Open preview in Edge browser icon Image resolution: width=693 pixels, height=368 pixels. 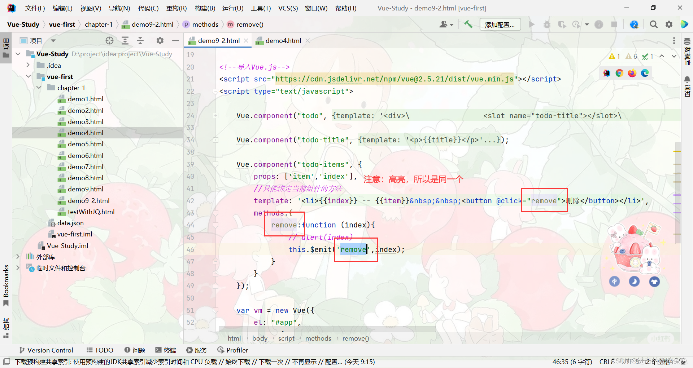click(645, 73)
